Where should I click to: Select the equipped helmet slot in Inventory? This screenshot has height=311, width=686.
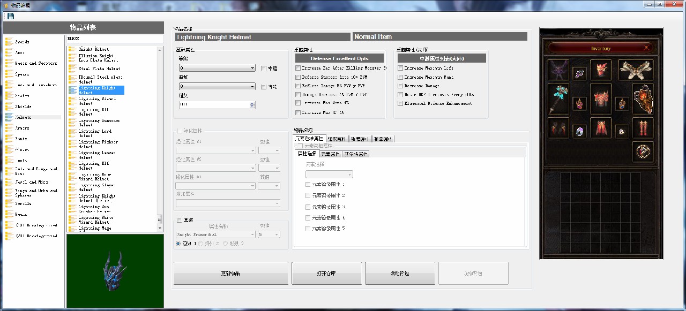601,70
